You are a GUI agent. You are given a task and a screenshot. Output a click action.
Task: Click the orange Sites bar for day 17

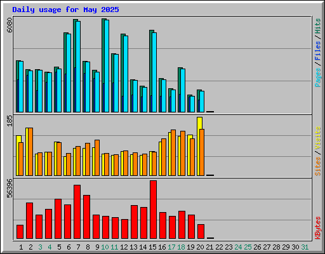173,153
